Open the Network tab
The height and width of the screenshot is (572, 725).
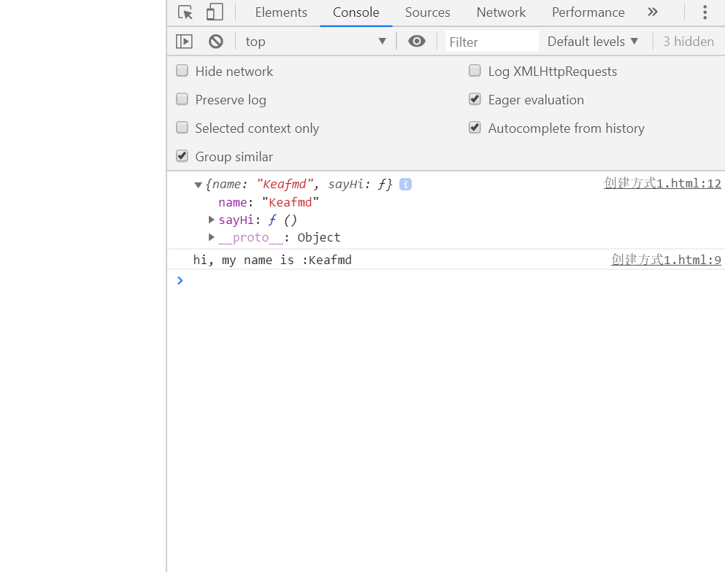pyautogui.click(x=501, y=12)
